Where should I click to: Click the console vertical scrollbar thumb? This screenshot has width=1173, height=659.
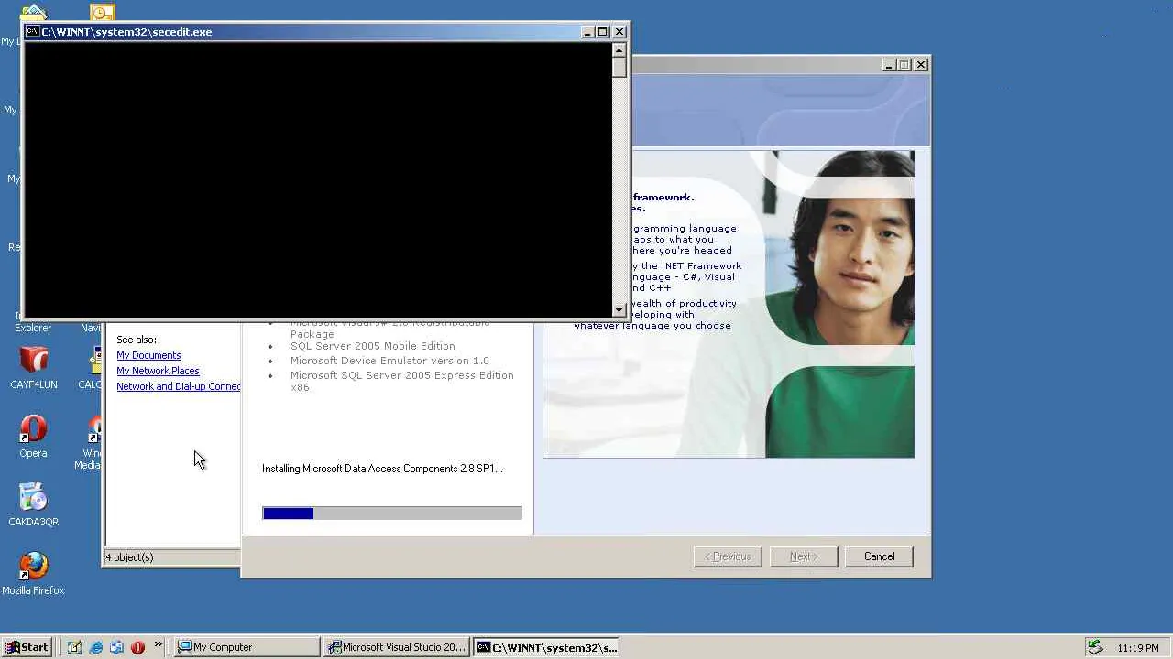619,67
